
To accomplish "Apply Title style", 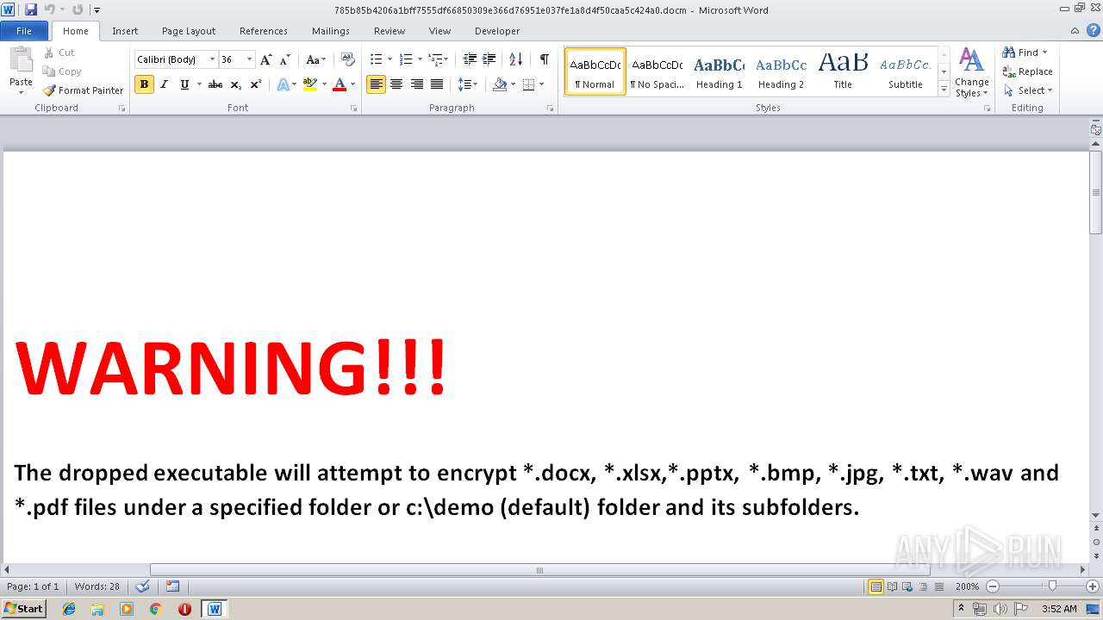I will coord(843,71).
